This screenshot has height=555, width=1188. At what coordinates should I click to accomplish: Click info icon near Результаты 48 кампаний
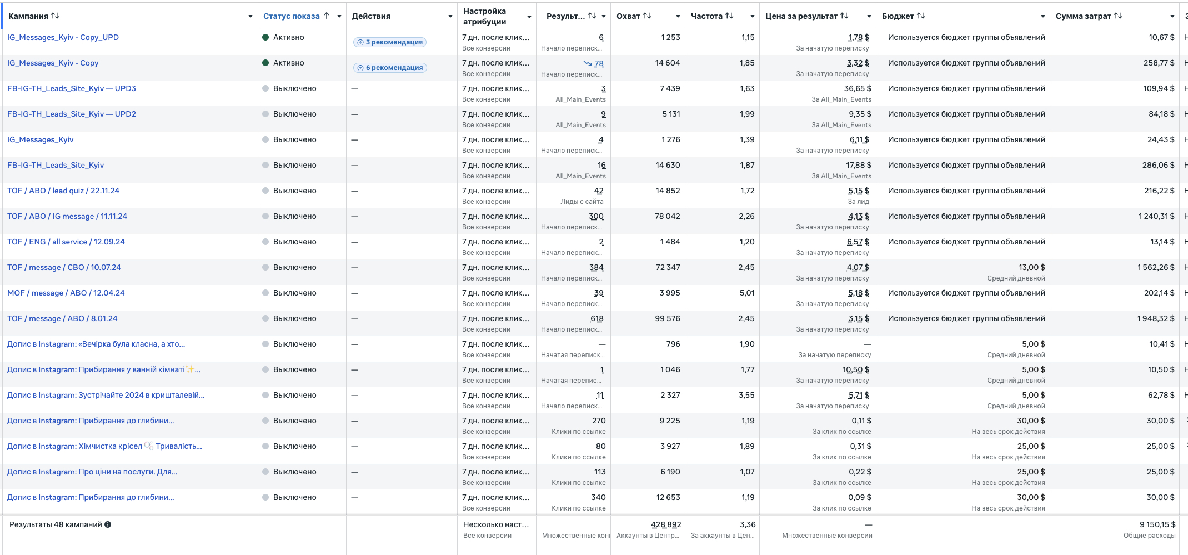108,524
